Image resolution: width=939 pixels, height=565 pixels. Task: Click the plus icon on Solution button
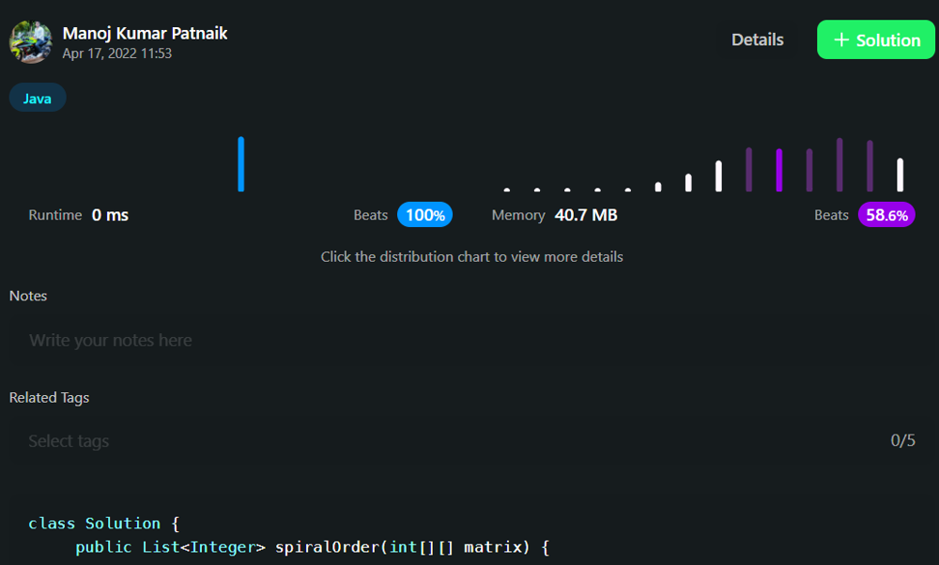[841, 40]
